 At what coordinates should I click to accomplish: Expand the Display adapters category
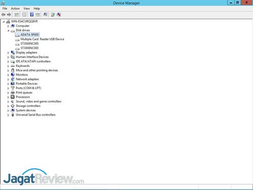click(x=8, y=53)
